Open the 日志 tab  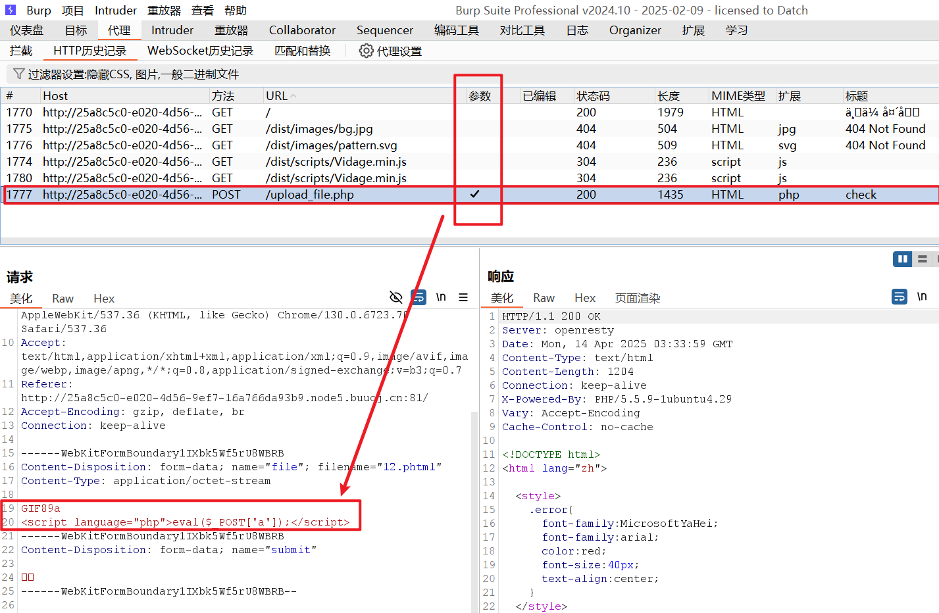coord(577,30)
